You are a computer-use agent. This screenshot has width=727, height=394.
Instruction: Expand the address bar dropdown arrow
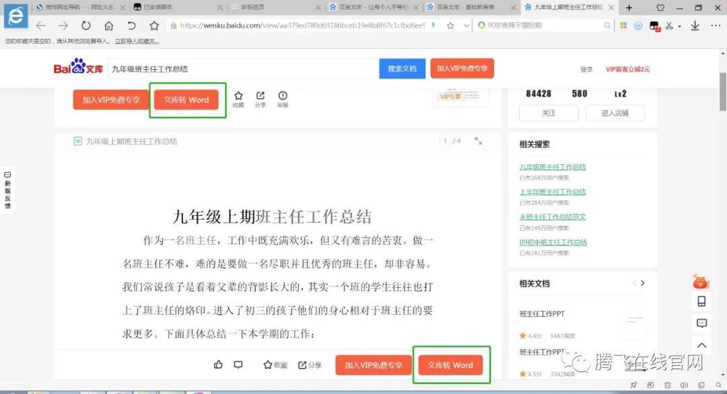point(467,26)
